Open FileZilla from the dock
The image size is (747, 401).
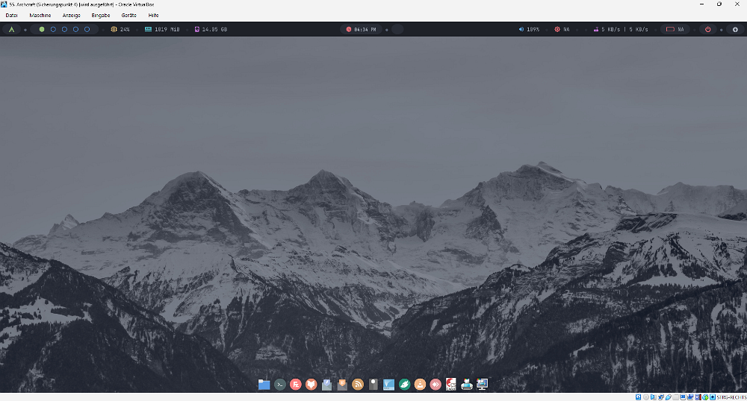[296, 385]
